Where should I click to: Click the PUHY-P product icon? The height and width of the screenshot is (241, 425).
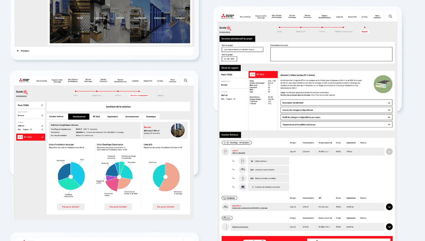(x=225, y=152)
